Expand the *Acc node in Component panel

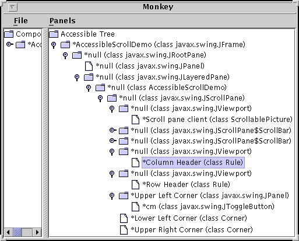coord(10,44)
